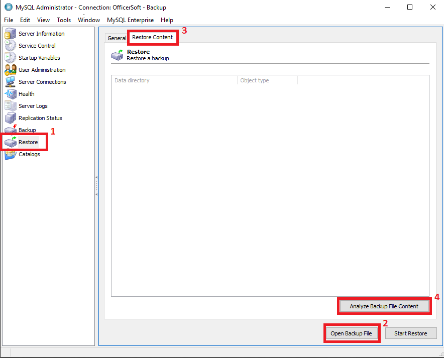Select Restore in the sidebar
This screenshot has height=358, width=444.
28,142
